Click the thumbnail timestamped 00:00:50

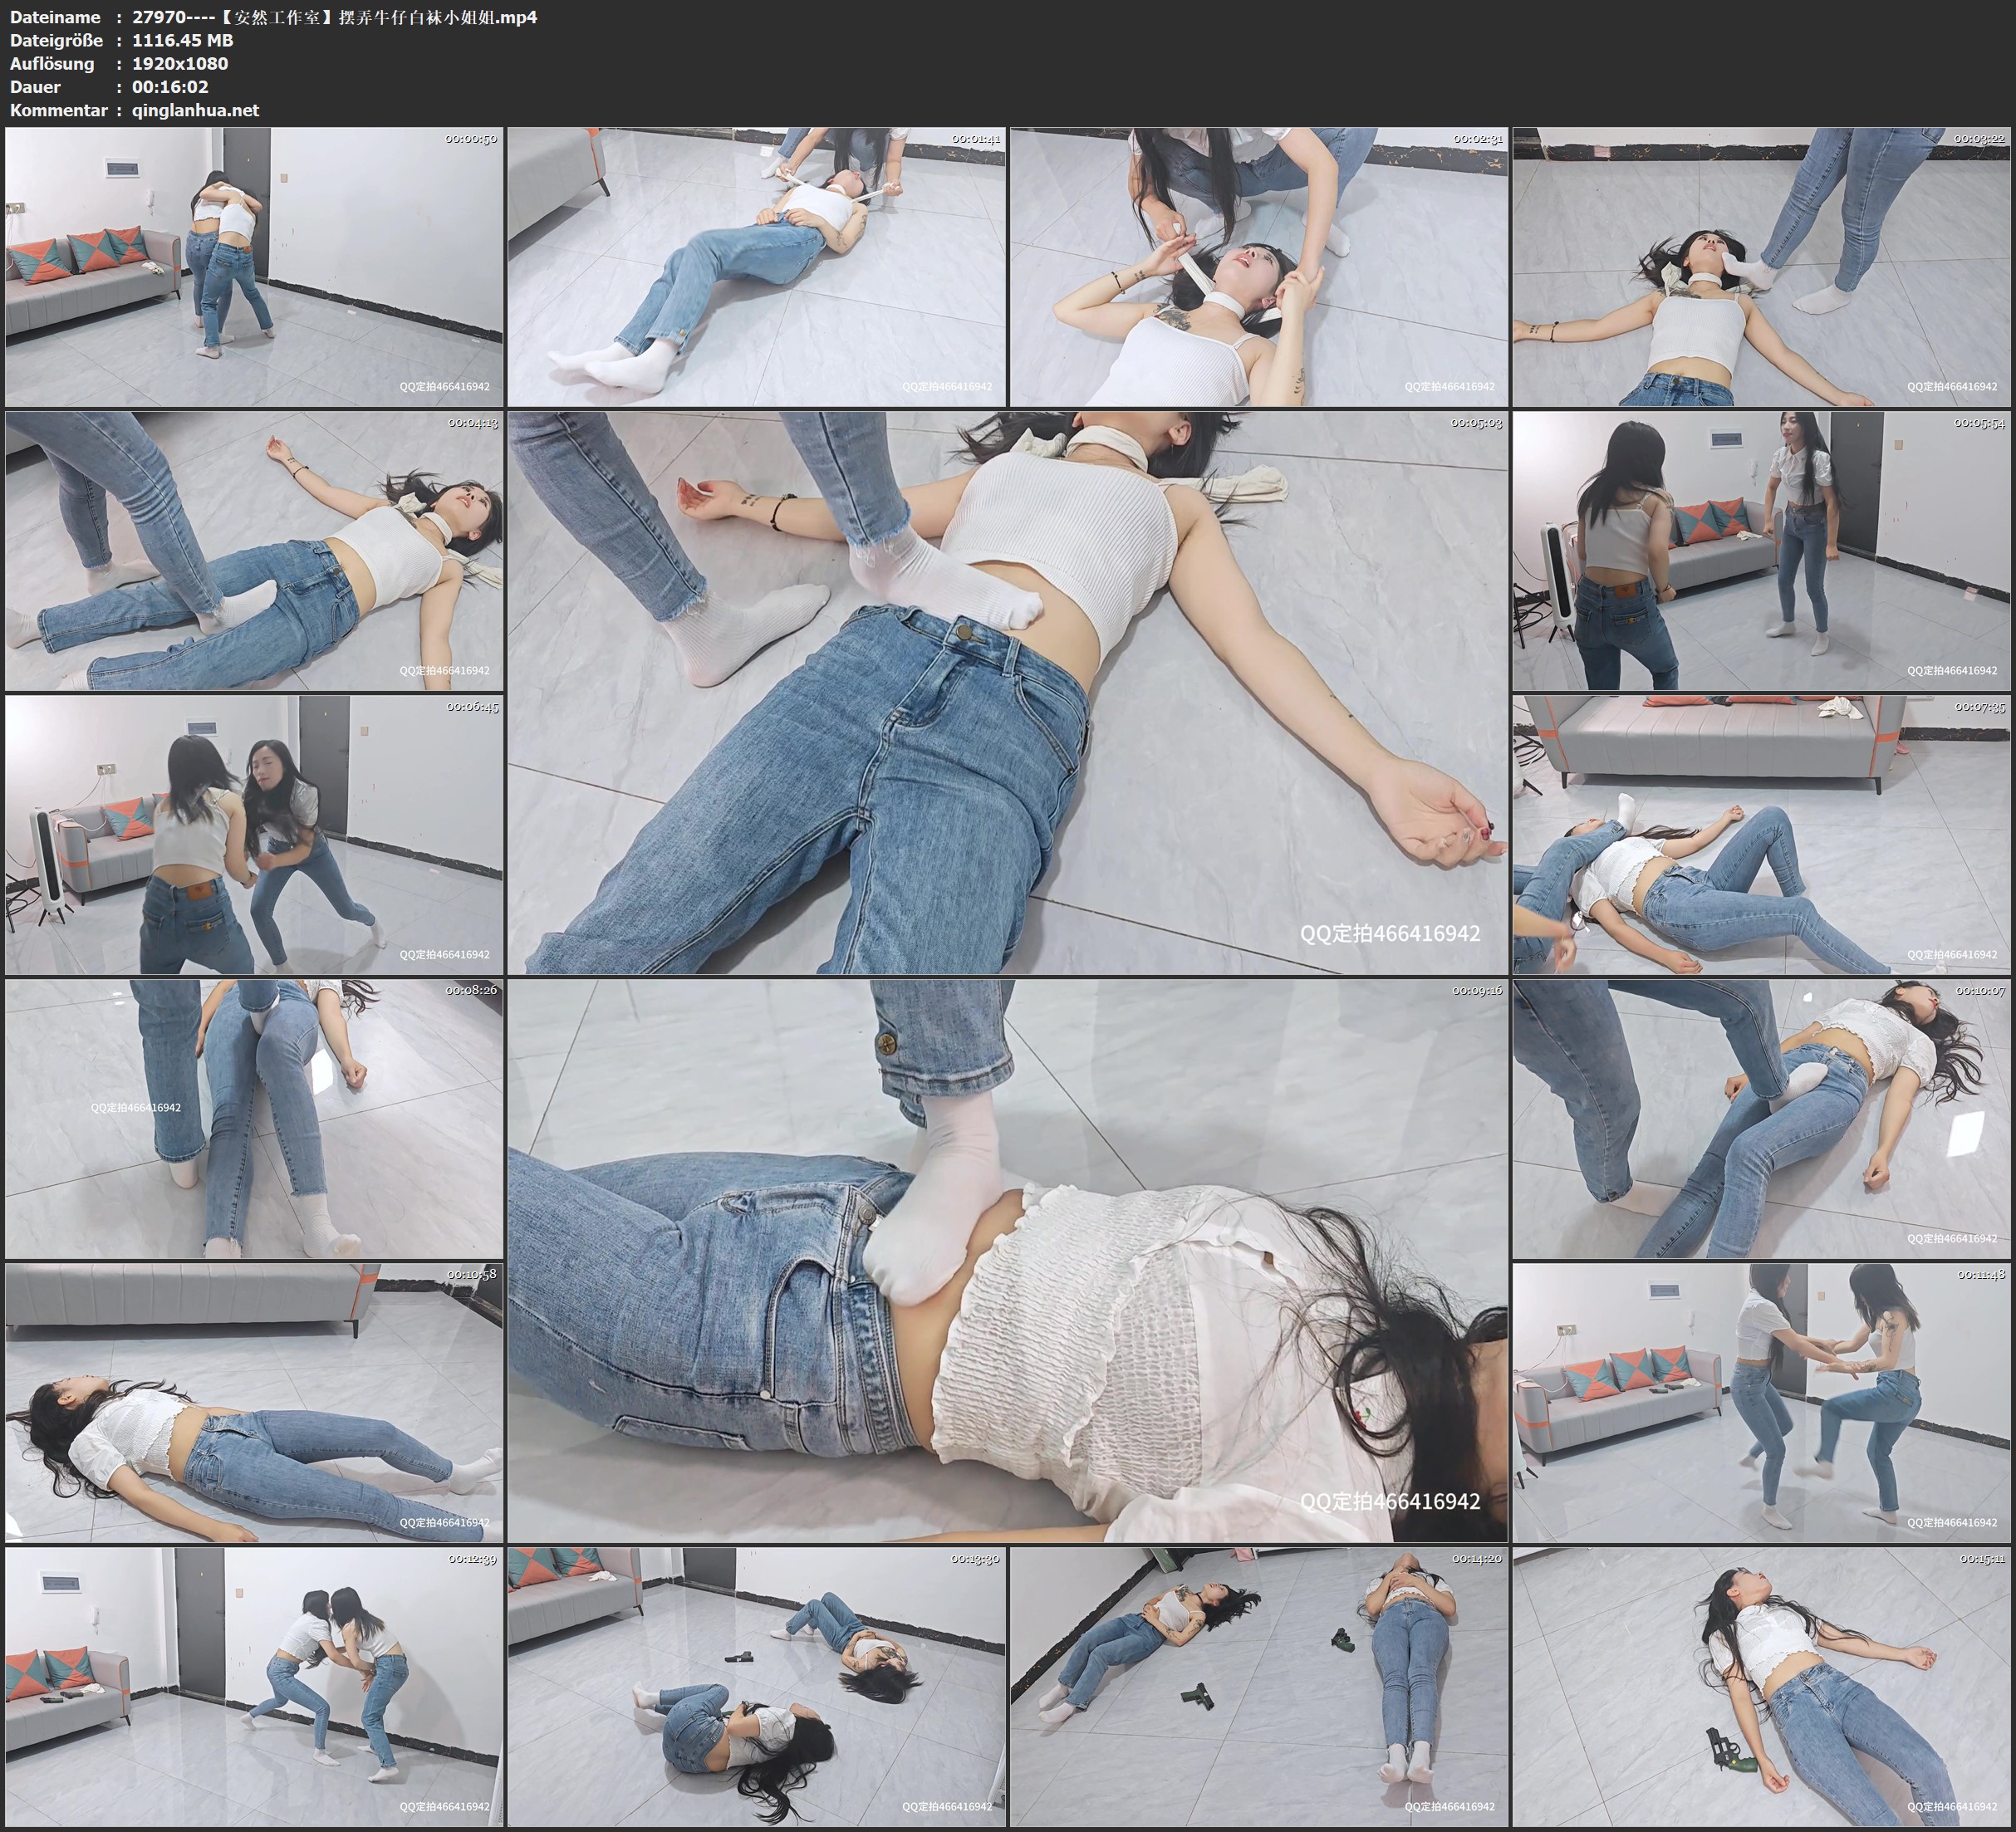click(x=254, y=267)
